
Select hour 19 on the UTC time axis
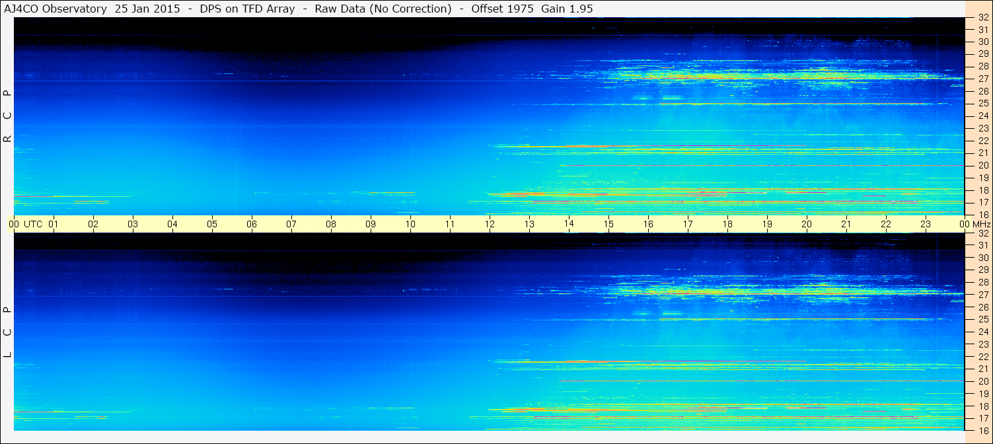(767, 224)
